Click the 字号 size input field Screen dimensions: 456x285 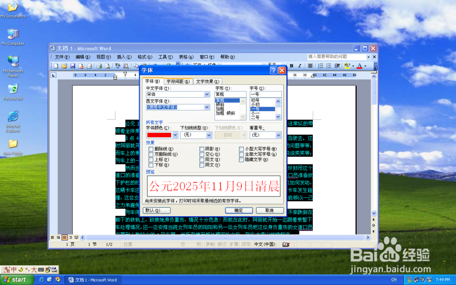265,94
